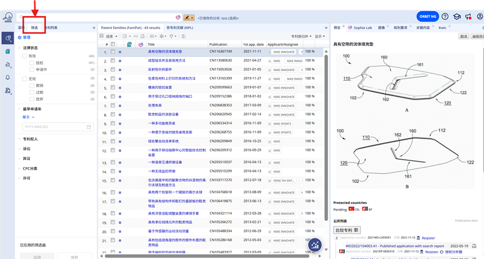
Task: Click the Orbit logo at top left
Action: pyautogui.click(x=8, y=17)
